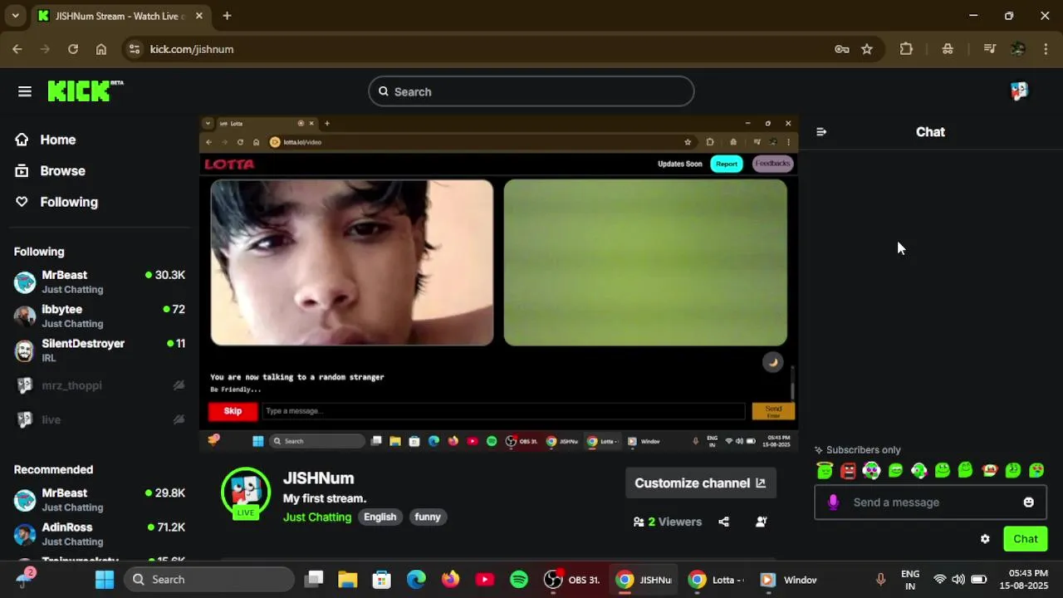
Task: Open Browse in the sidebar
Action: [x=50, y=170]
